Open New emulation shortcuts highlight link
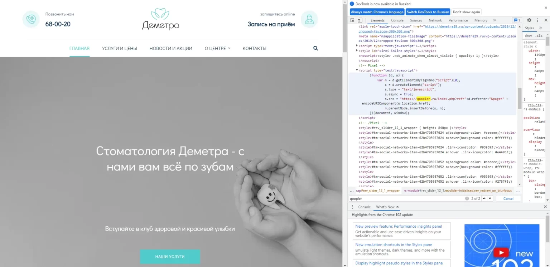 pos(394,245)
